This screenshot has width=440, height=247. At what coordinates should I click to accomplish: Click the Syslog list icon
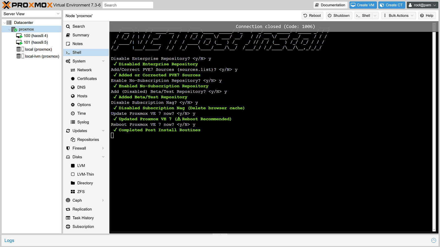click(73, 122)
